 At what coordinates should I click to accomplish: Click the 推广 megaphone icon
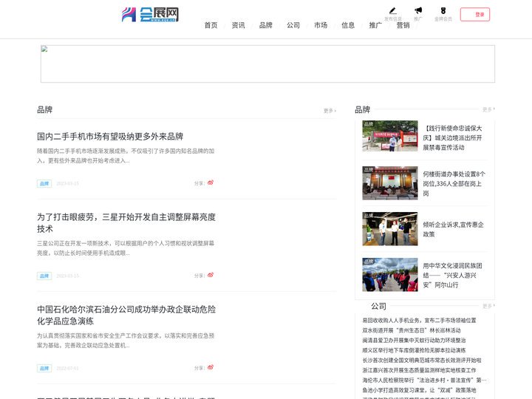click(x=418, y=10)
